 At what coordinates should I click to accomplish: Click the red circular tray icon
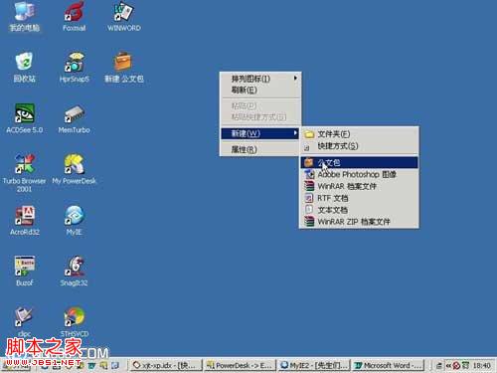click(x=457, y=365)
